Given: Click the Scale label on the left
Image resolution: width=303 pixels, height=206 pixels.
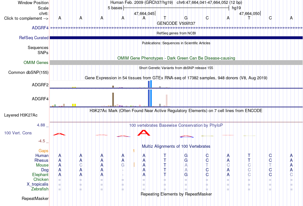Looking at the screenshot, I should pyautogui.click(x=43, y=8).
